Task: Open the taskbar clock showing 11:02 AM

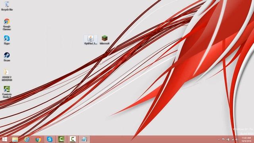Action: (x=246, y=139)
